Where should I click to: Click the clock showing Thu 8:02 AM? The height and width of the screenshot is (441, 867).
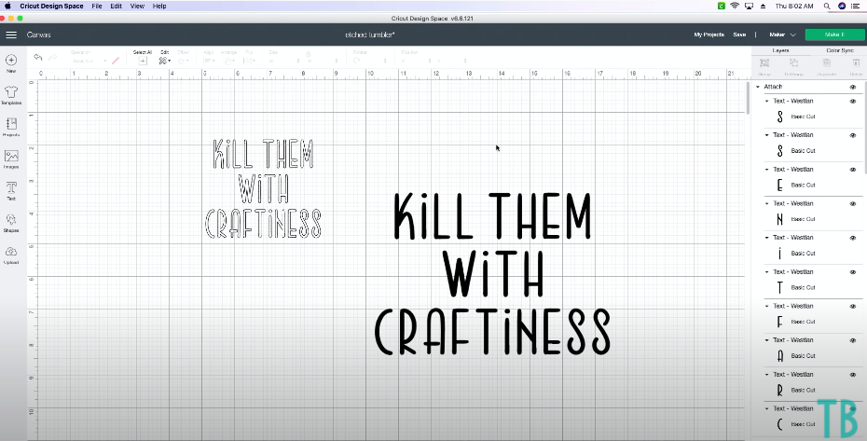pyautogui.click(x=794, y=7)
